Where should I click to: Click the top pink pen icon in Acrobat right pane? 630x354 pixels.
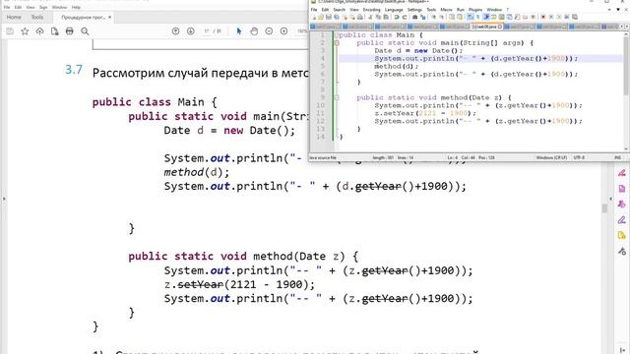pyautogui.click(x=622, y=173)
